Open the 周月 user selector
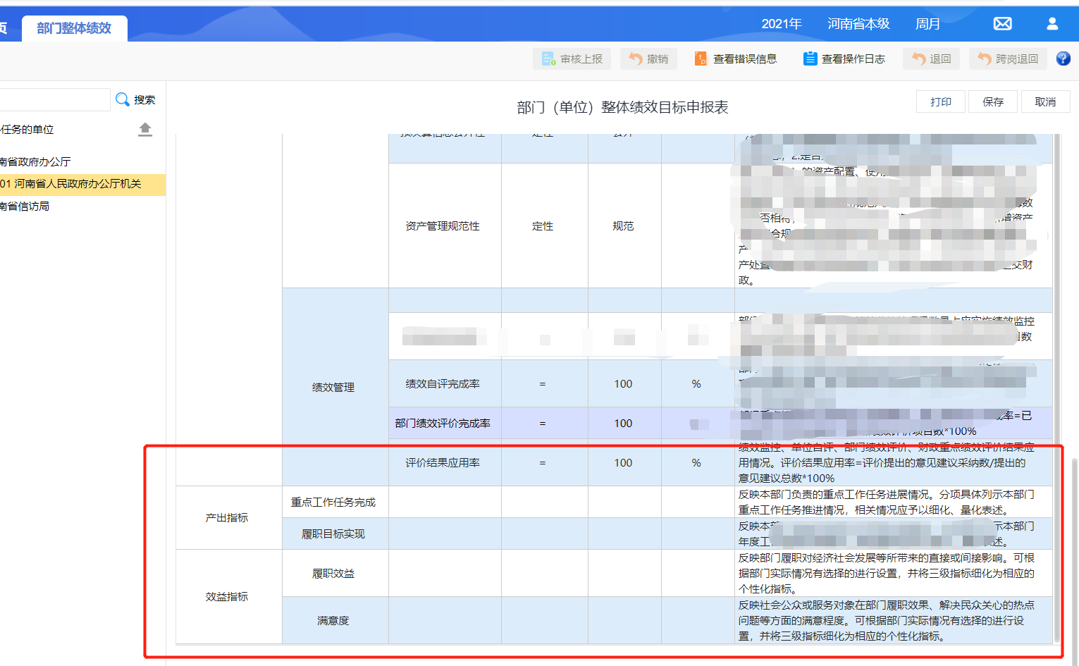Viewport: 1079px width, 666px height. click(928, 23)
